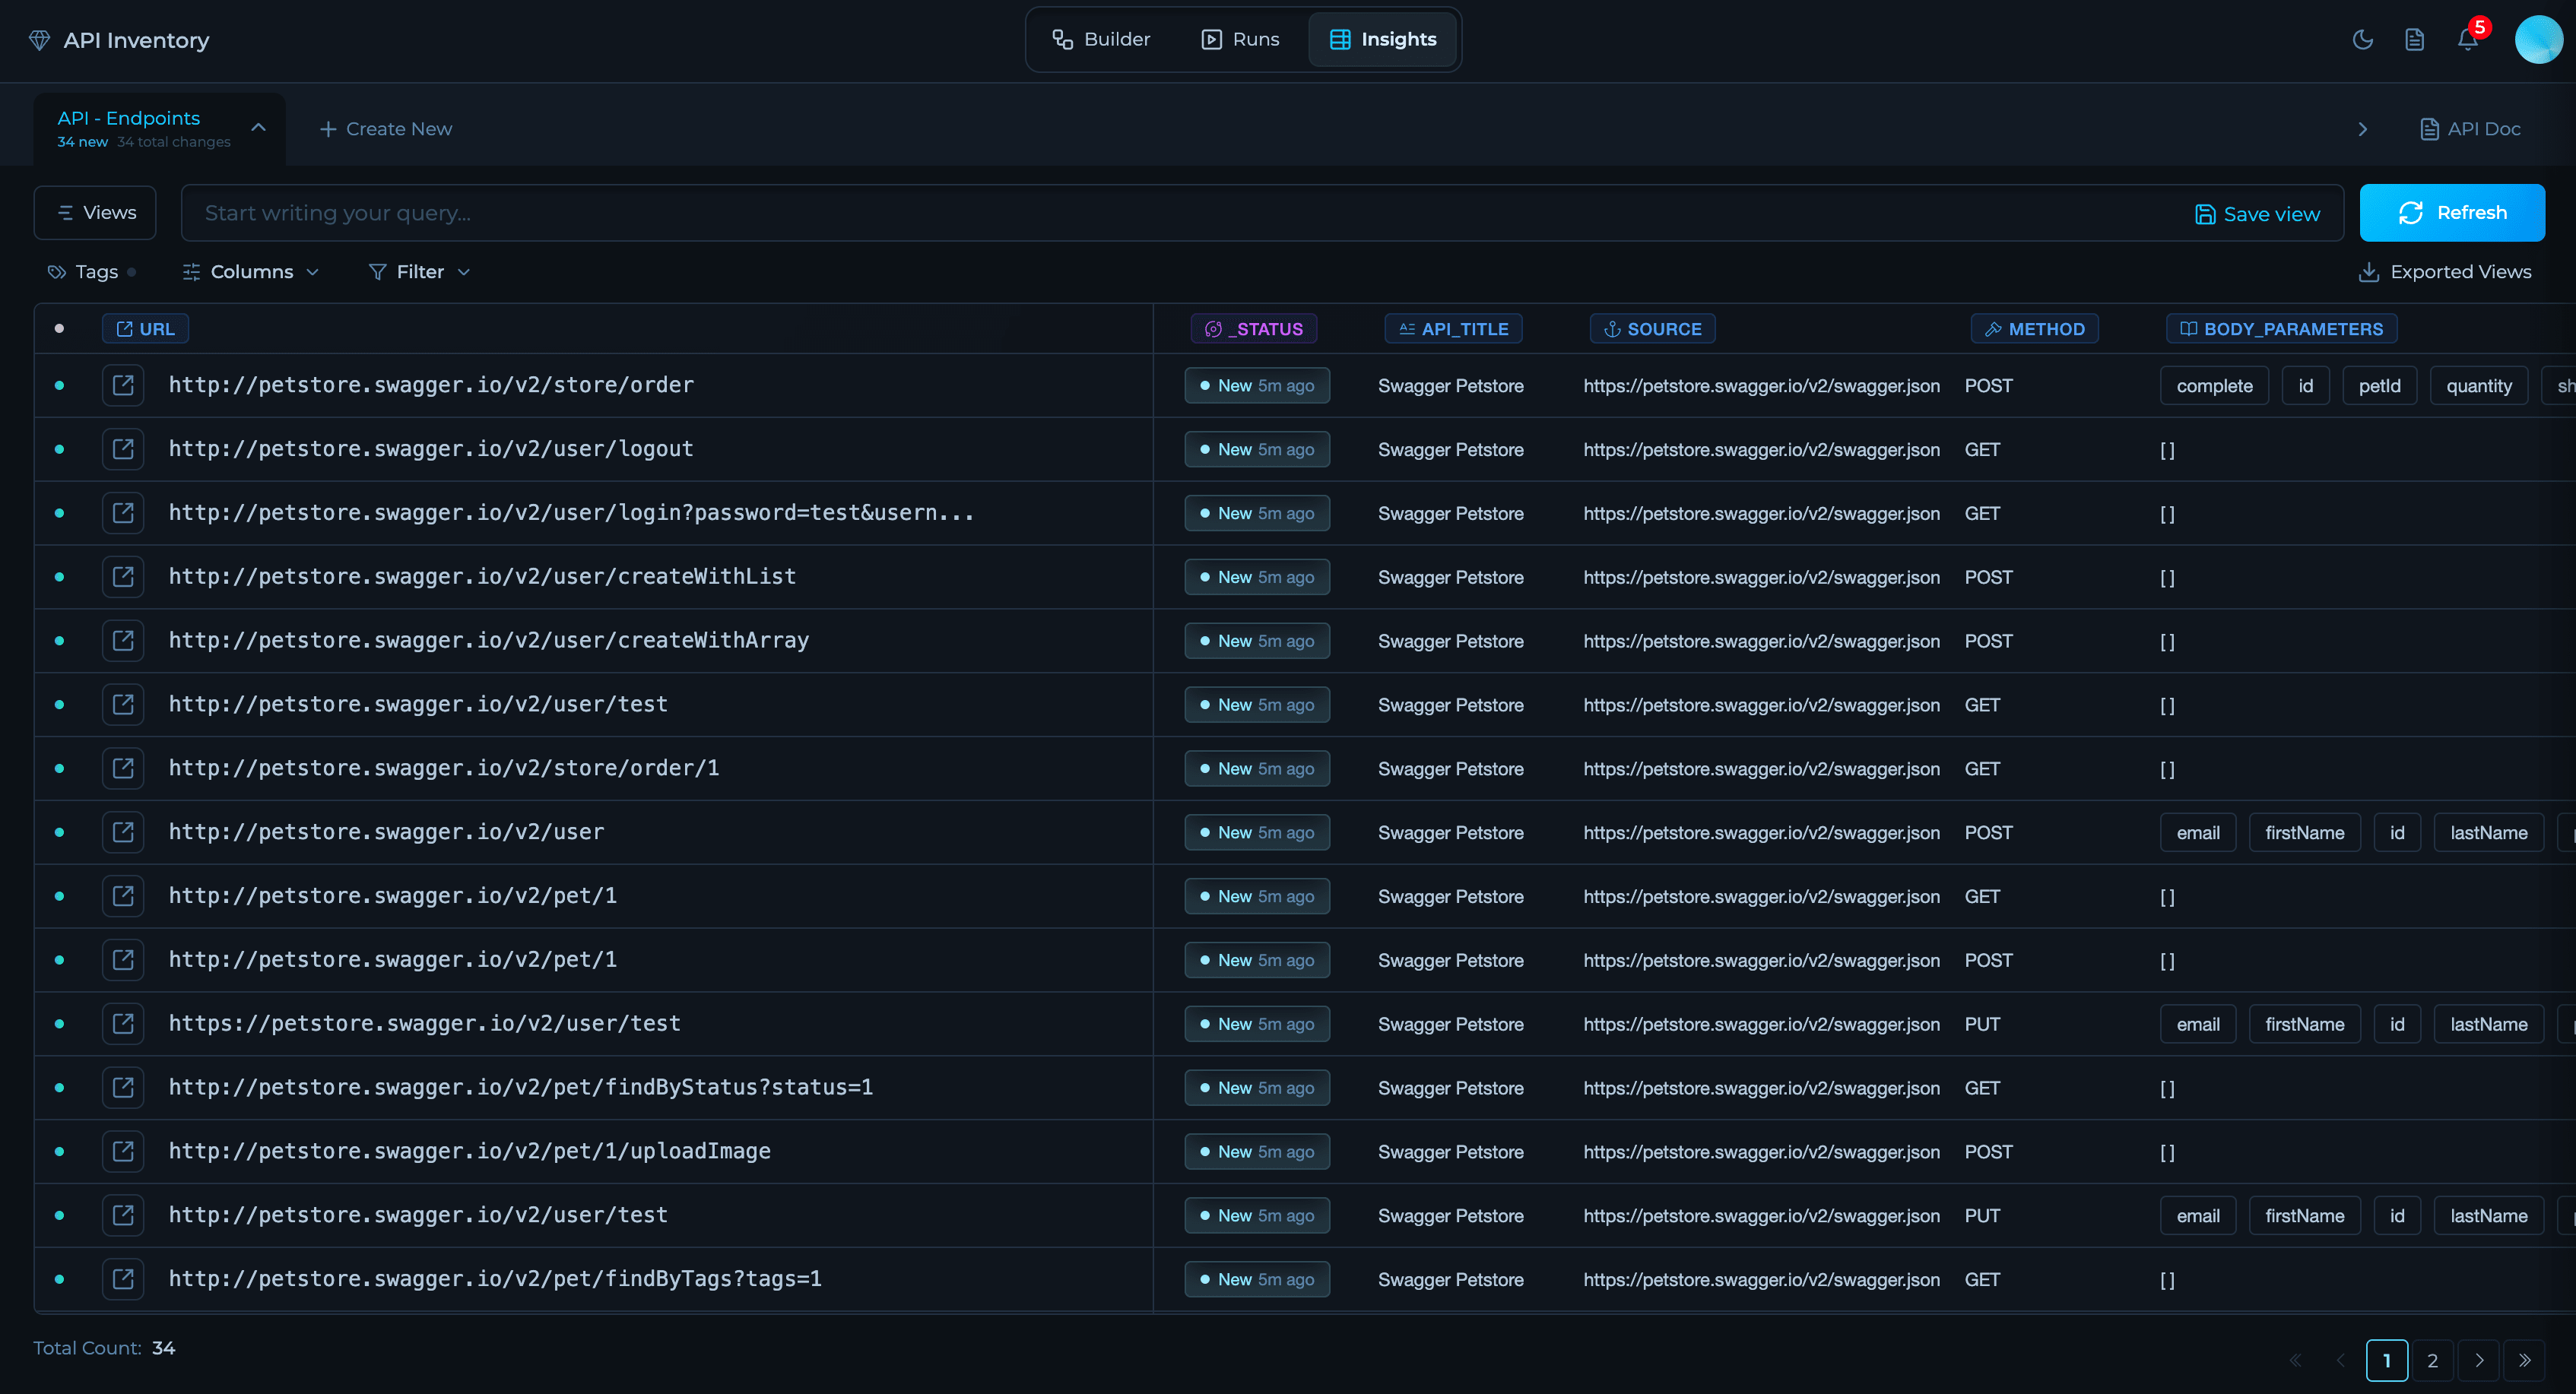The image size is (2576, 1394).
Task: Go to page 2 in pagination
Action: pyautogui.click(x=2432, y=1360)
